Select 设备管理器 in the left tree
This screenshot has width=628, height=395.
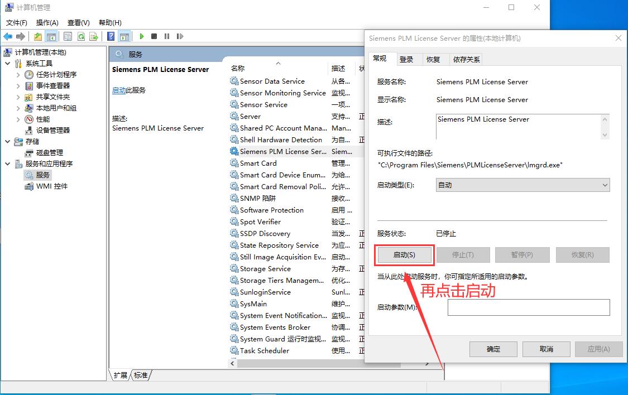[x=53, y=131]
